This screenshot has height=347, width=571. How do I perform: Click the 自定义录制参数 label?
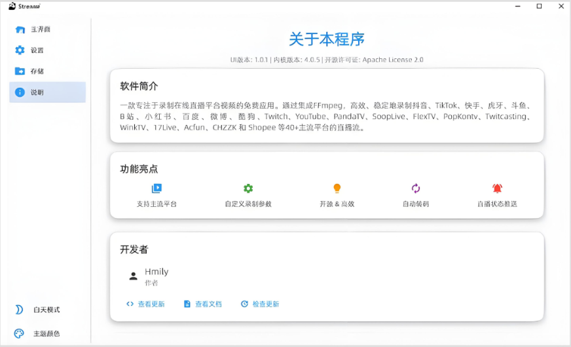(x=248, y=204)
